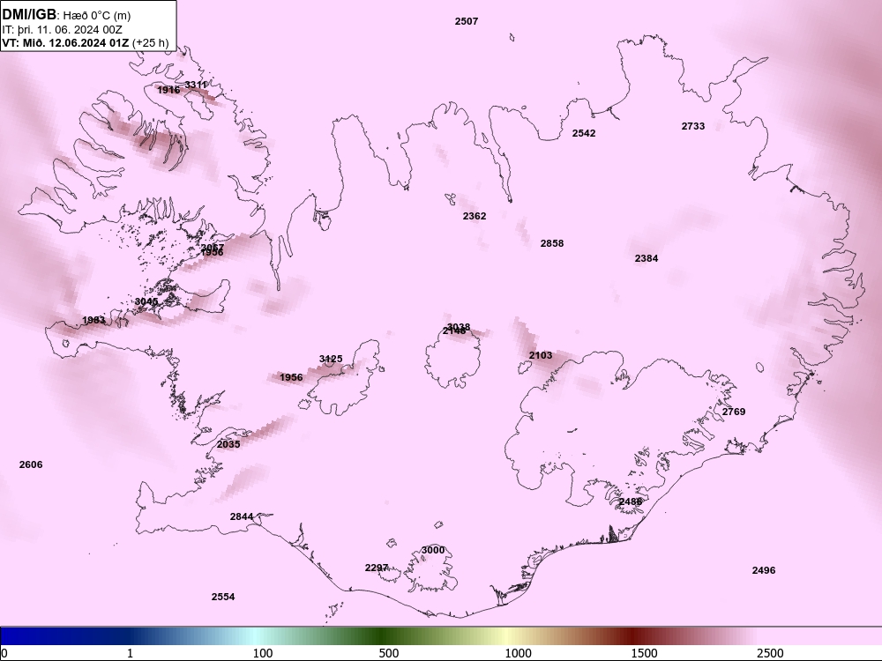Click the 1 tick on colorbar

tap(130, 653)
